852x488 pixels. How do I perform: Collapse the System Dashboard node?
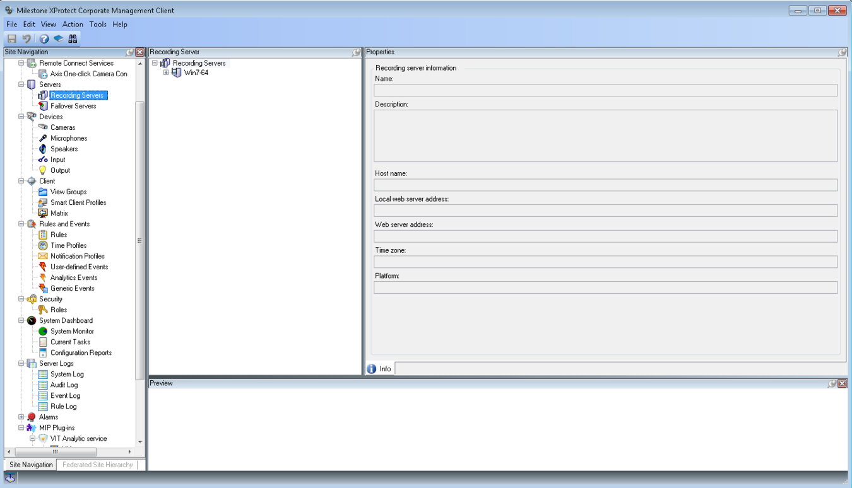click(21, 320)
